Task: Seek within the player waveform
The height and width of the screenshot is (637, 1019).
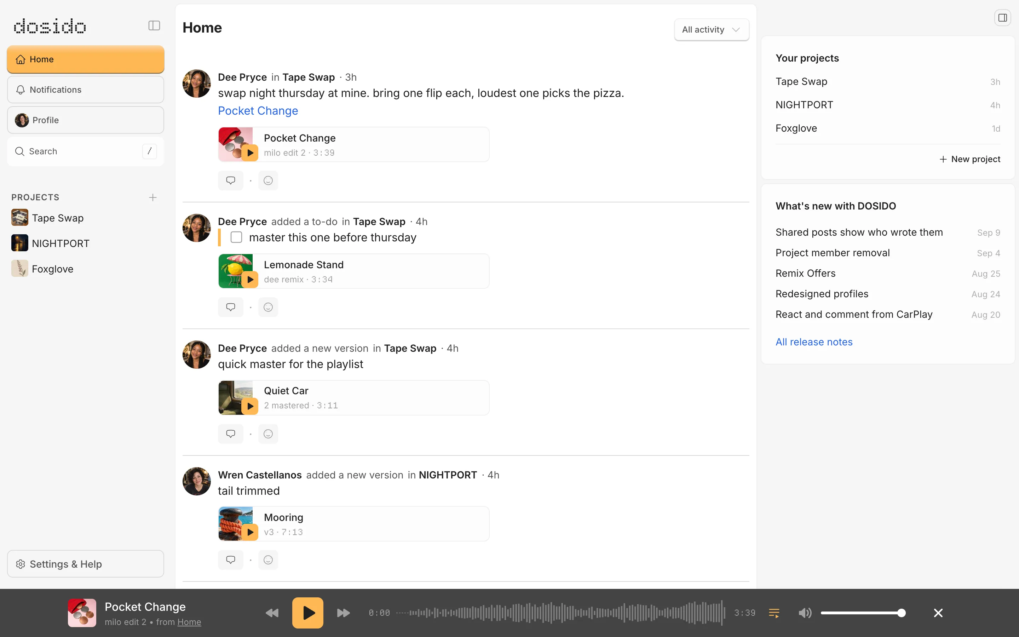Action: [560, 613]
